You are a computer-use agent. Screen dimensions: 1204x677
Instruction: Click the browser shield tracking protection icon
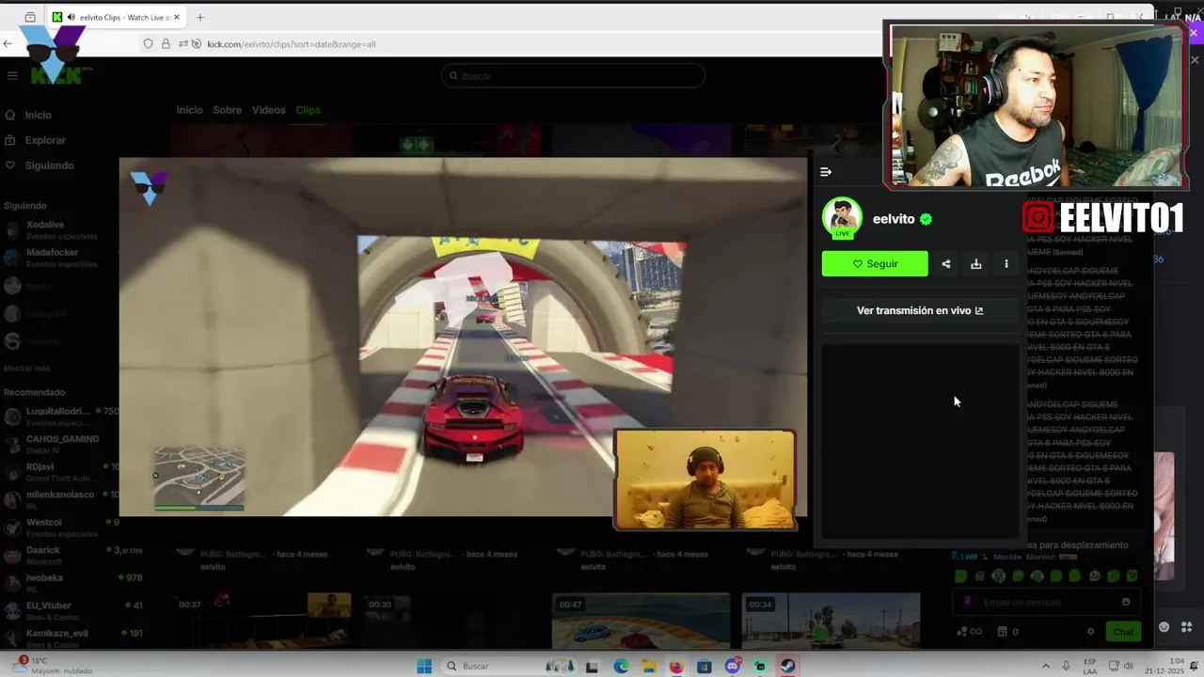[148, 44]
